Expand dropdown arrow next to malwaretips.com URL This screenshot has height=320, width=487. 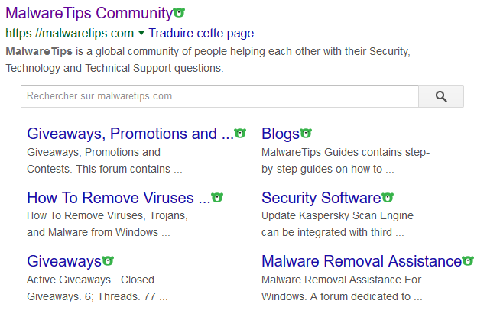pos(141,34)
